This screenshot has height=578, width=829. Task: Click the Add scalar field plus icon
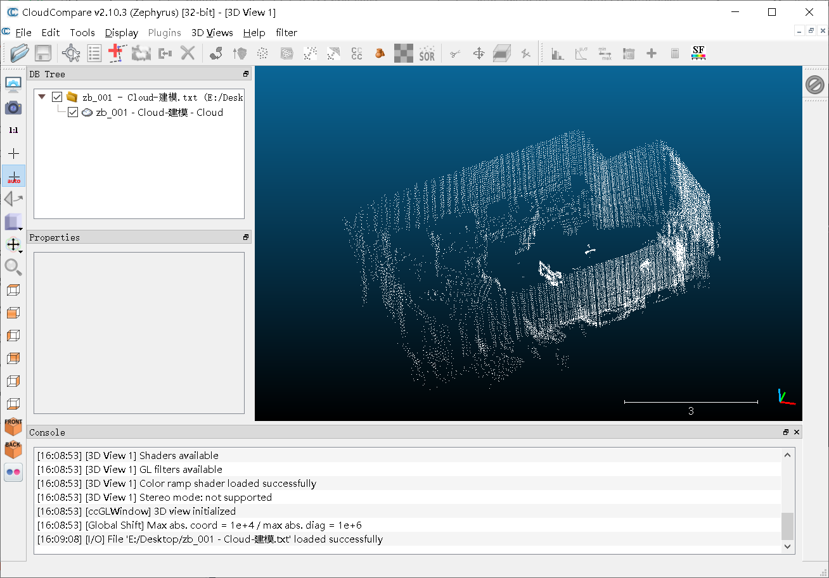[652, 53]
